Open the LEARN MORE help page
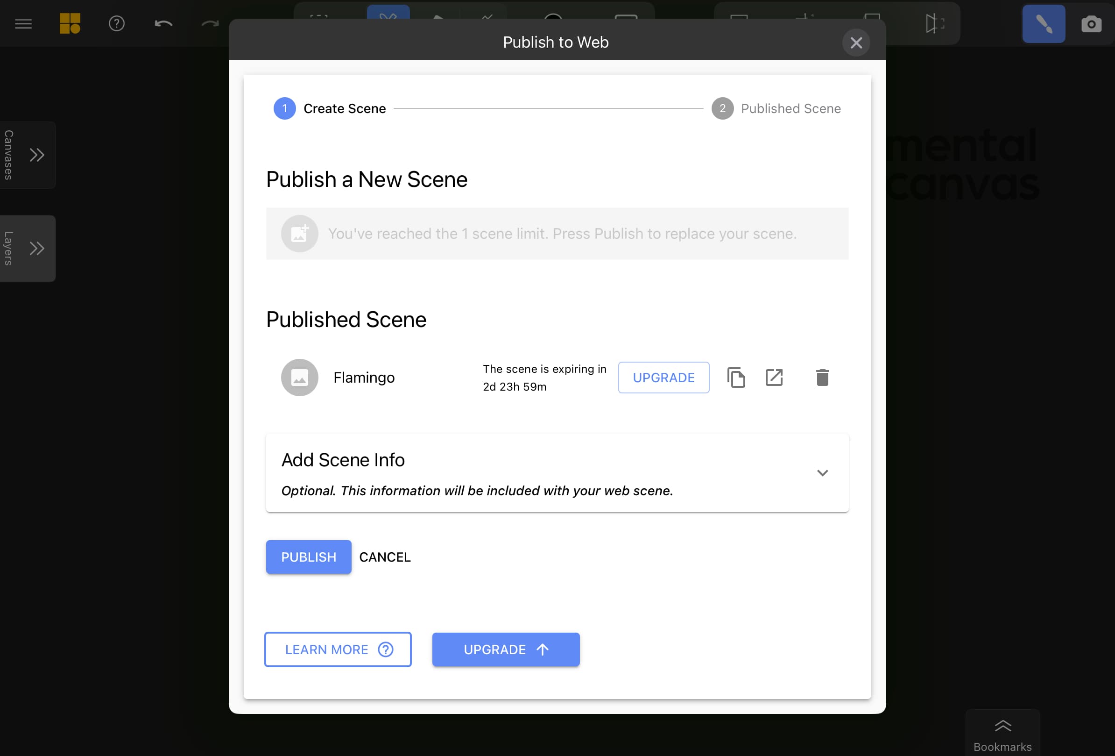The height and width of the screenshot is (756, 1115). (x=338, y=649)
